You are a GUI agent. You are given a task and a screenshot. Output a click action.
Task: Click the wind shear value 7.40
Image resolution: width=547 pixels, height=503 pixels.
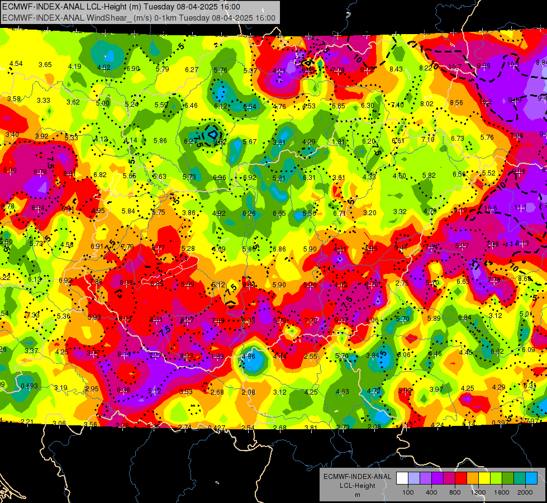pos(397,105)
